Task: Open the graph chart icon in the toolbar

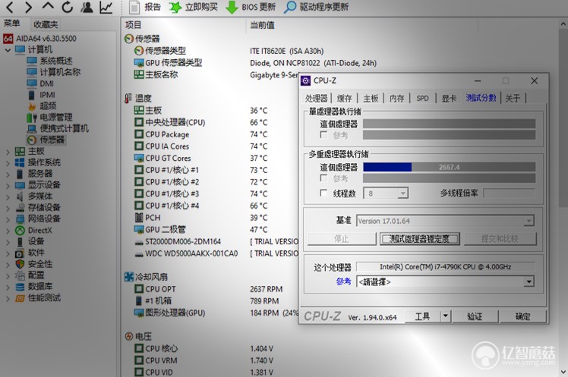Action: tap(106, 8)
